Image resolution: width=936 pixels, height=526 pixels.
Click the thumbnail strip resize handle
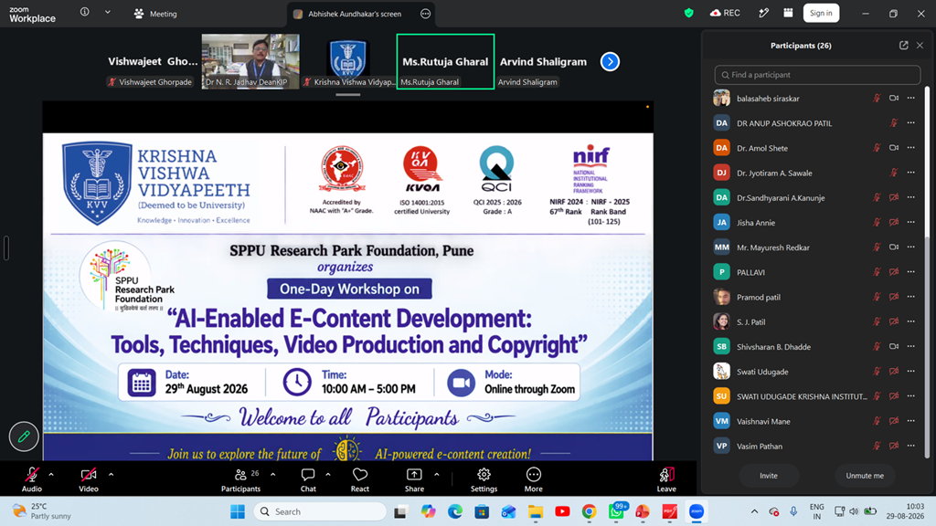[x=347, y=94]
